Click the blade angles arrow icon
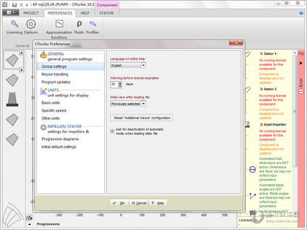The width and height of the screenshot is (307, 230). 252,196
